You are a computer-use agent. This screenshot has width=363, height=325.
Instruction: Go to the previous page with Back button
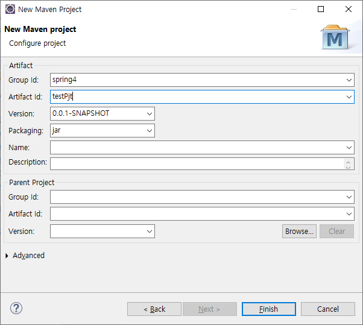(x=154, y=309)
